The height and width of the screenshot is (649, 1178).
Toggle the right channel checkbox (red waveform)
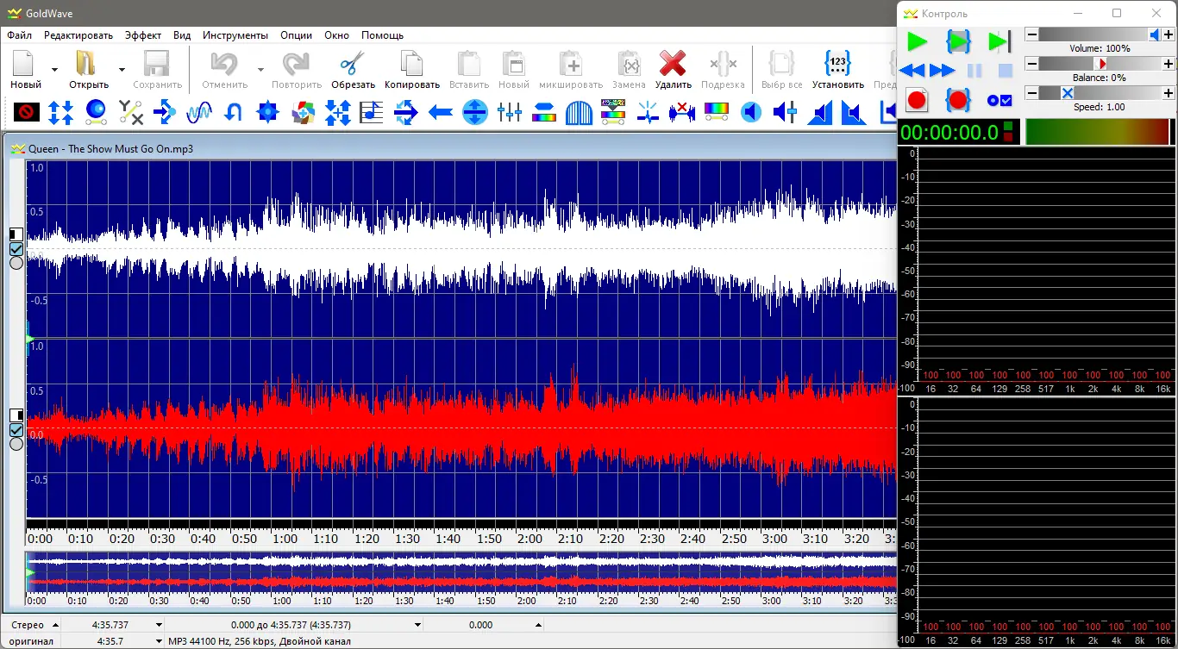[16, 430]
